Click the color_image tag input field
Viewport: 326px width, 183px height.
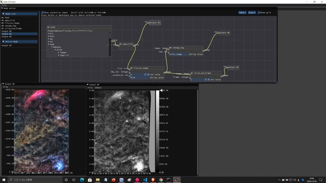(178, 54)
